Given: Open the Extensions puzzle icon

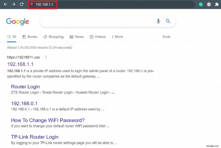Looking at the screenshot, I should [x=216, y=4].
